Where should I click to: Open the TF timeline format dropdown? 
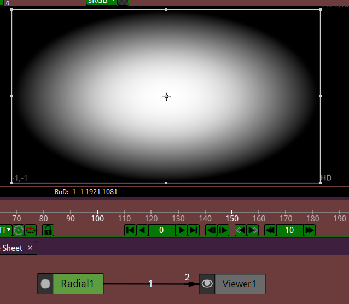coord(5,230)
